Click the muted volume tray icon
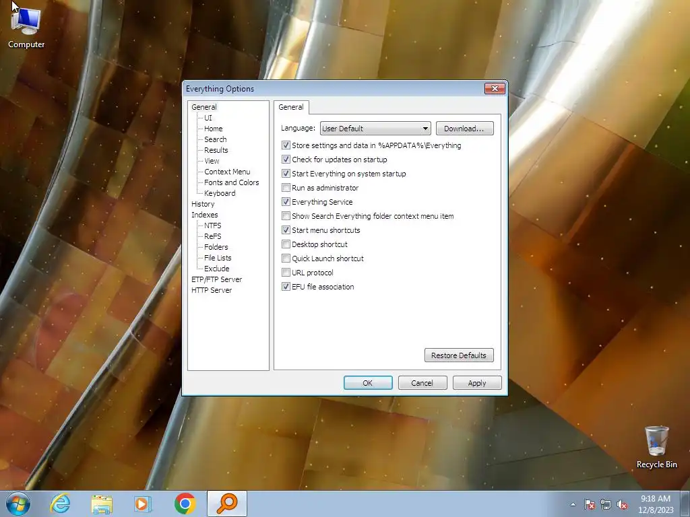The height and width of the screenshot is (517, 690). click(622, 504)
